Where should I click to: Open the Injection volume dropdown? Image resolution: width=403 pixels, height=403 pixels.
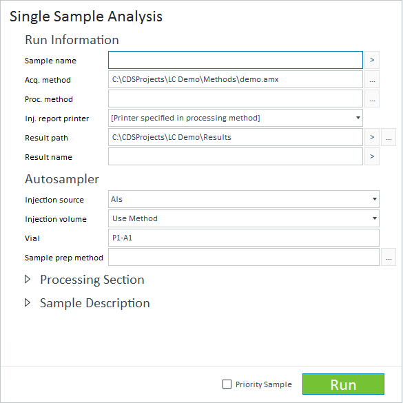click(244, 218)
